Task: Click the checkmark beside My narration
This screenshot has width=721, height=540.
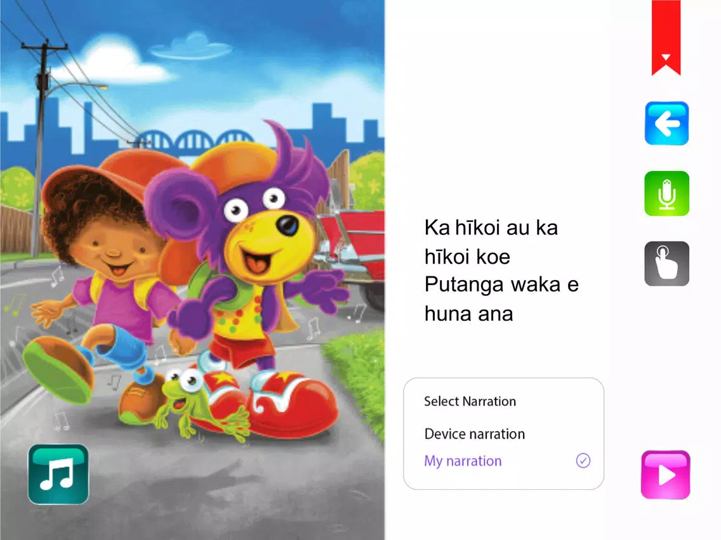Action: (x=583, y=461)
